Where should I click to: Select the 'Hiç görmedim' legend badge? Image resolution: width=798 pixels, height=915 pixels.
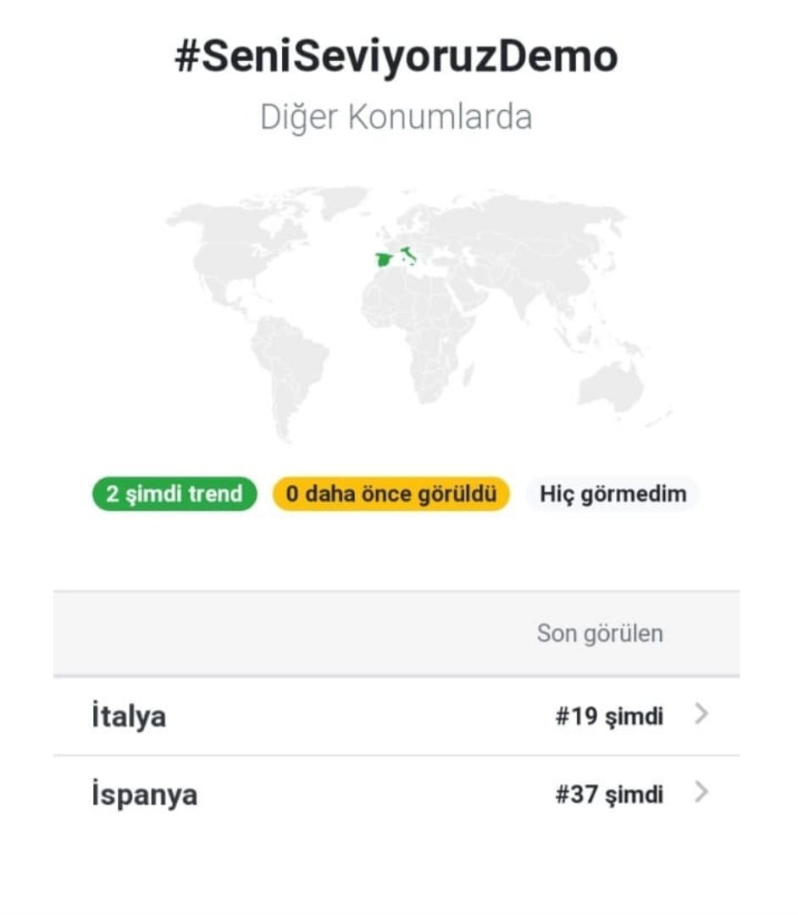tap(612, 494)
